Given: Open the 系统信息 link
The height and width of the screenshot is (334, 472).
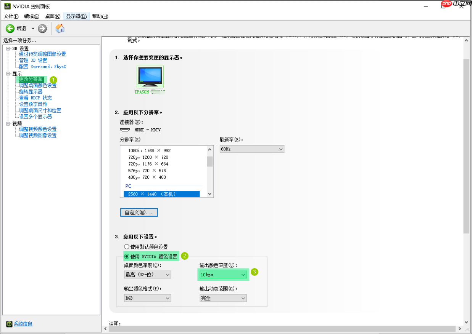Looking at the screenshot, I should coord(23,323).
